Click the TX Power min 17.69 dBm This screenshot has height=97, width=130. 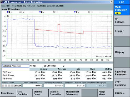point(75,72)
